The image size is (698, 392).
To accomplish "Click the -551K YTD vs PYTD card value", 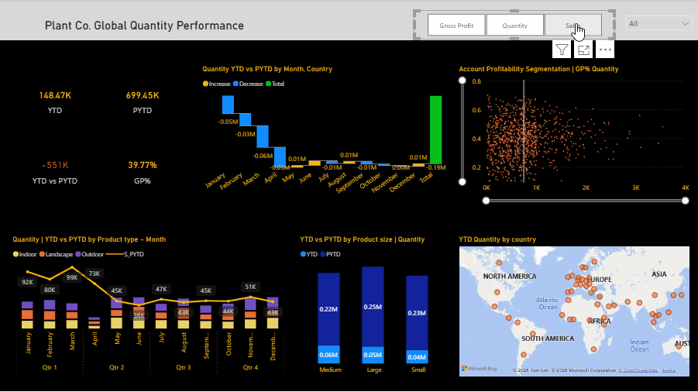I will [x=55, y=165].
